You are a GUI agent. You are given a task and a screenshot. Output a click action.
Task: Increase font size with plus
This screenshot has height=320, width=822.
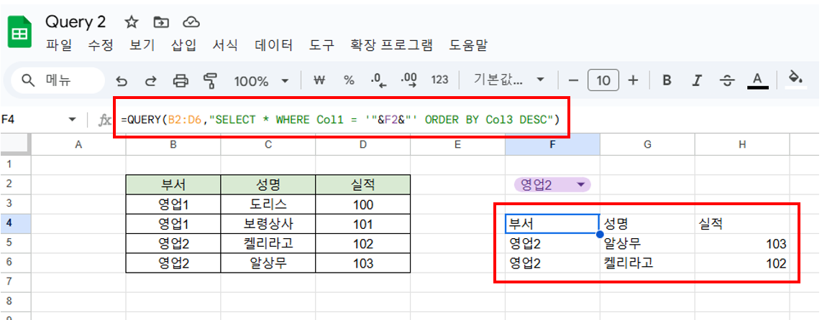(x=634, y=80)
